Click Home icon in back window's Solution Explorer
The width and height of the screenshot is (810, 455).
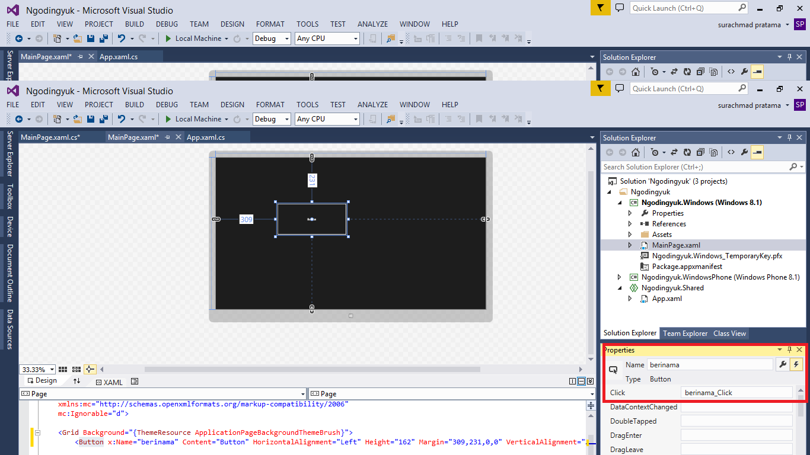tap(635, 72)
